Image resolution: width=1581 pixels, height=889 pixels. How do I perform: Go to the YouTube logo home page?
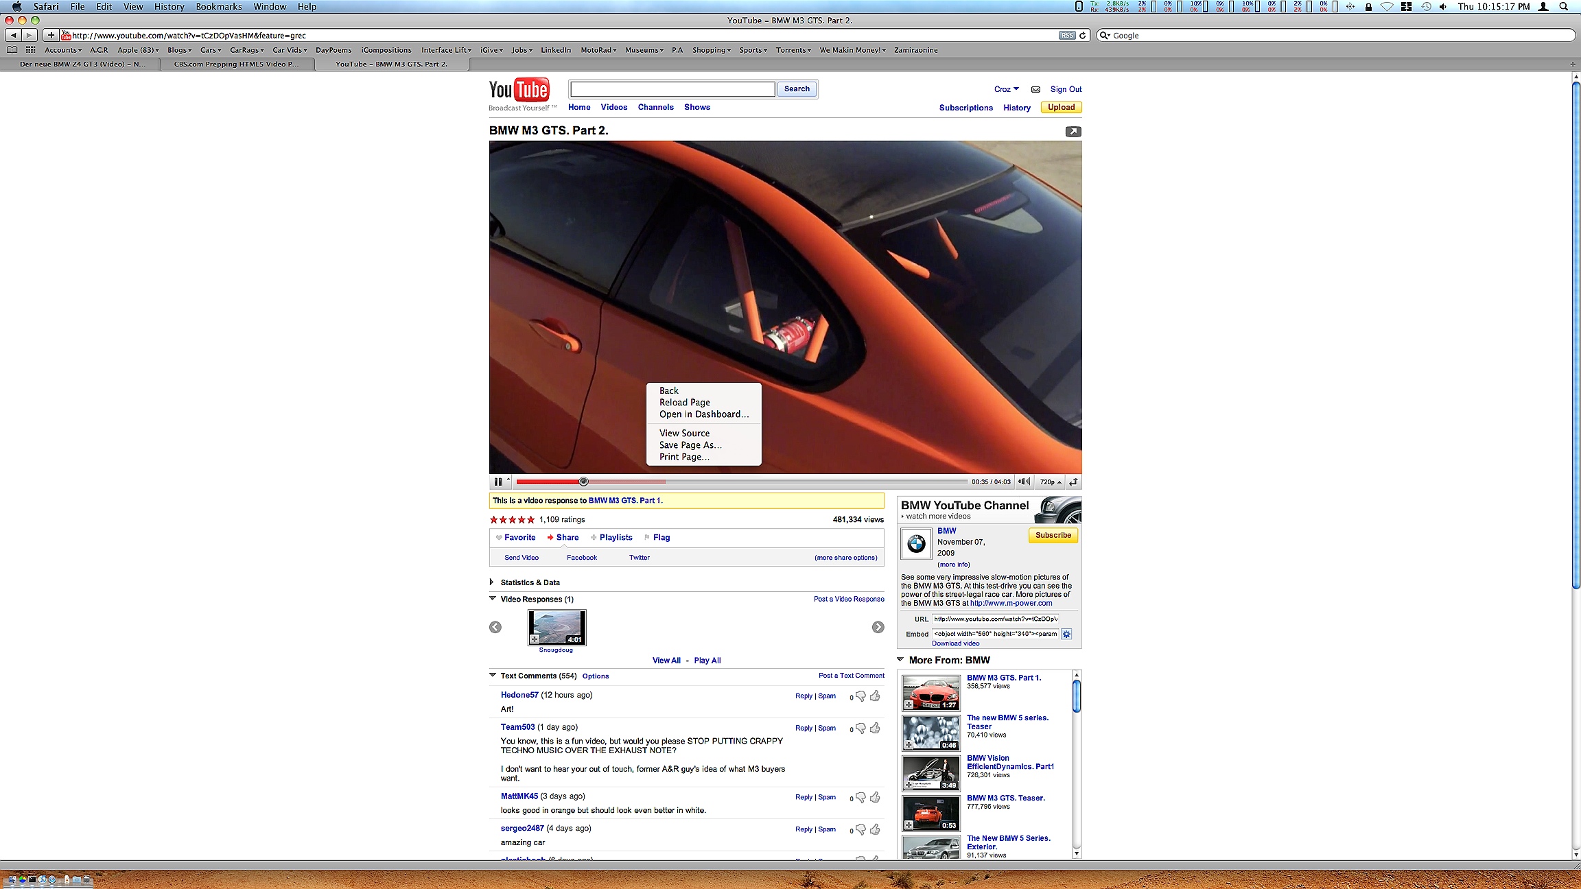[x=519, y=90]
